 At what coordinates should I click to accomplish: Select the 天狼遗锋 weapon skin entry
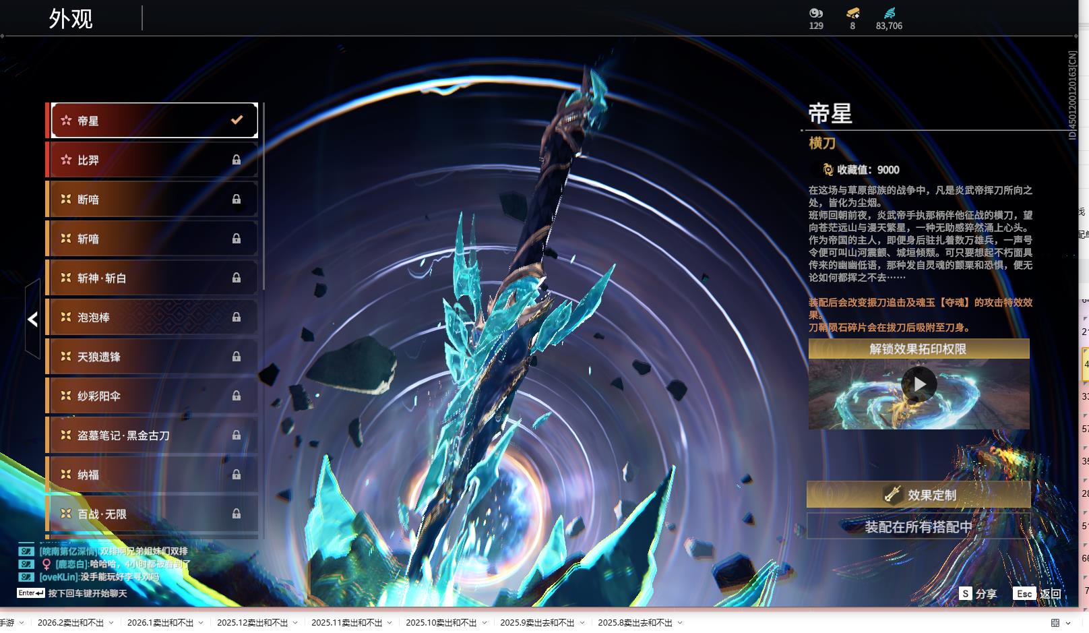152,357
